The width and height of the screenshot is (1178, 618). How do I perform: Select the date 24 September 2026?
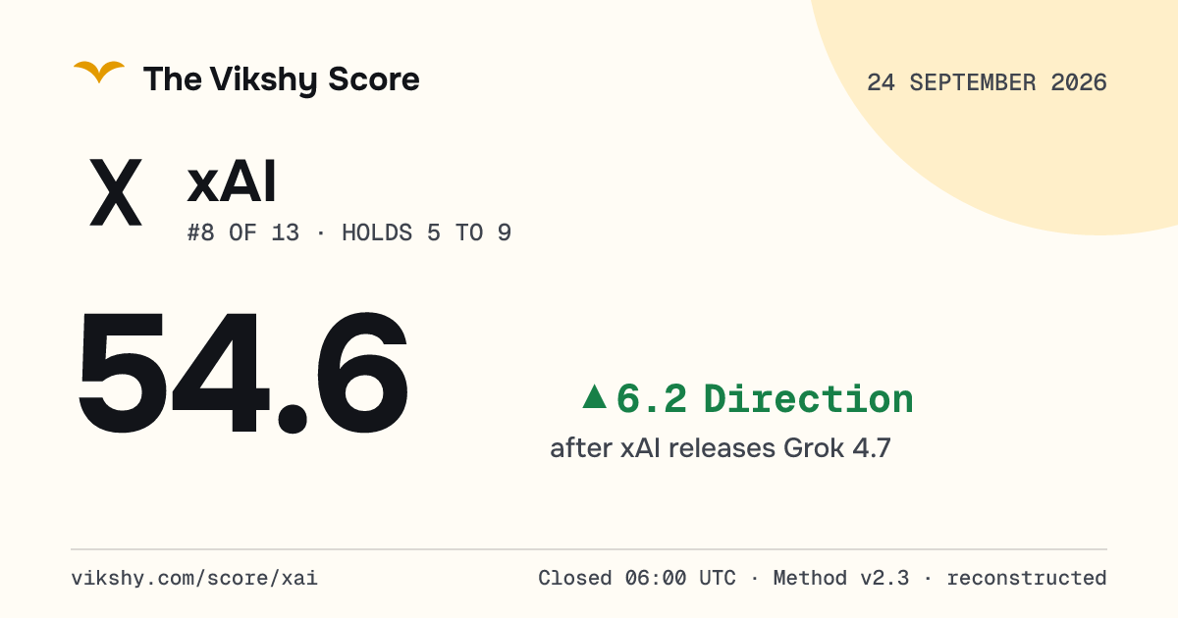pos(987,82)
